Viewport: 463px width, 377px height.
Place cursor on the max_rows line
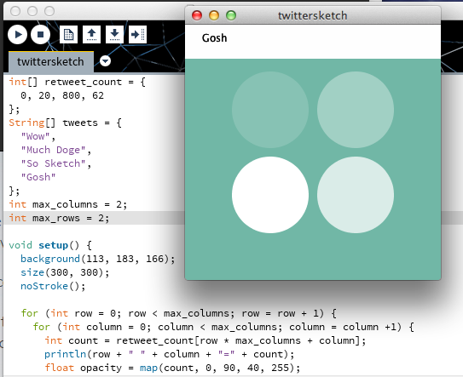point(95,218)
